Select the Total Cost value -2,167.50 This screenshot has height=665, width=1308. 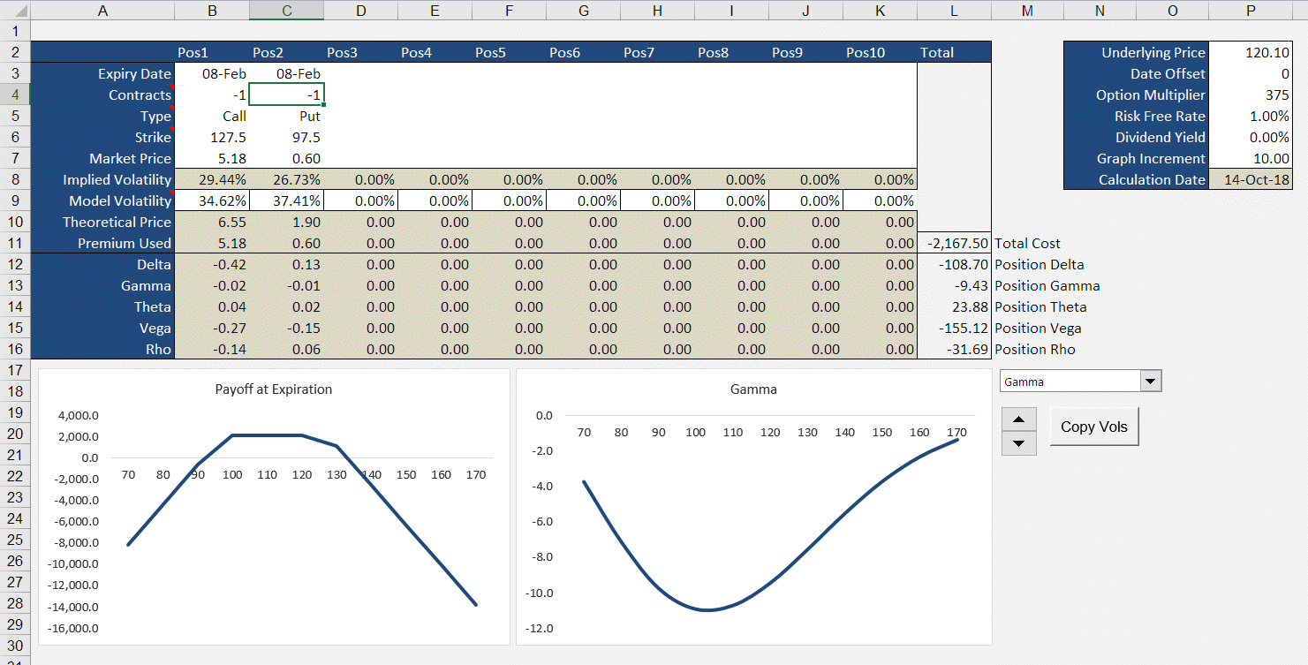[x=954, y=244]
